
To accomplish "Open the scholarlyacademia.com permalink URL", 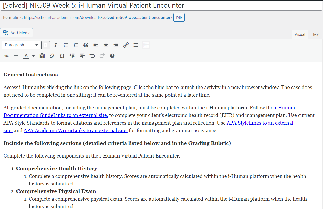I will pos(98,18).
